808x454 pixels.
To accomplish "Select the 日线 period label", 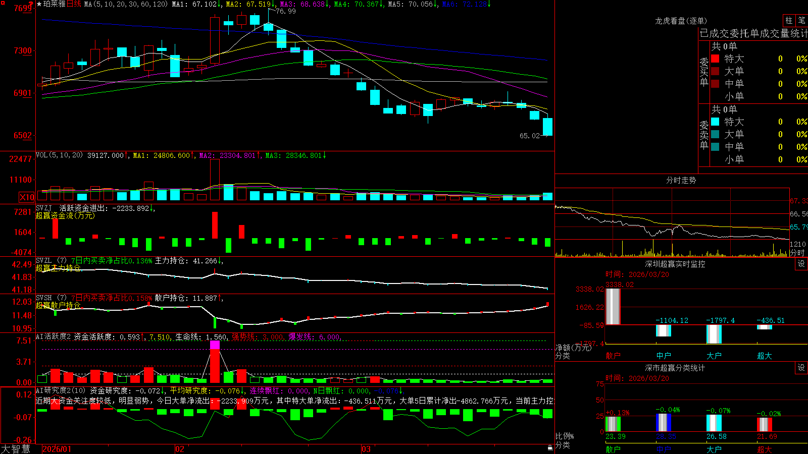I will click(74, 4).
